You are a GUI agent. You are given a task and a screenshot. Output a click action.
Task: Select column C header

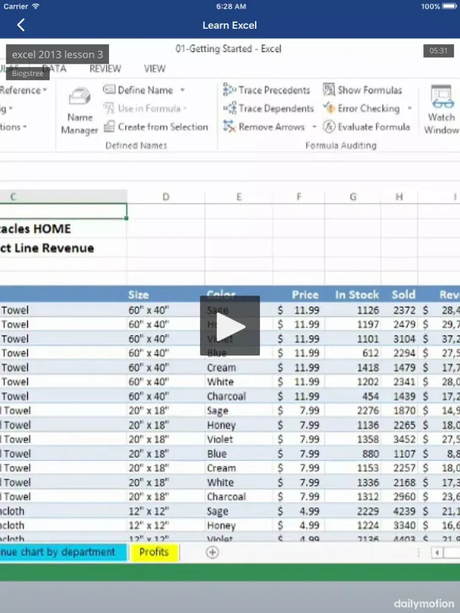click(x=63, y=197)
